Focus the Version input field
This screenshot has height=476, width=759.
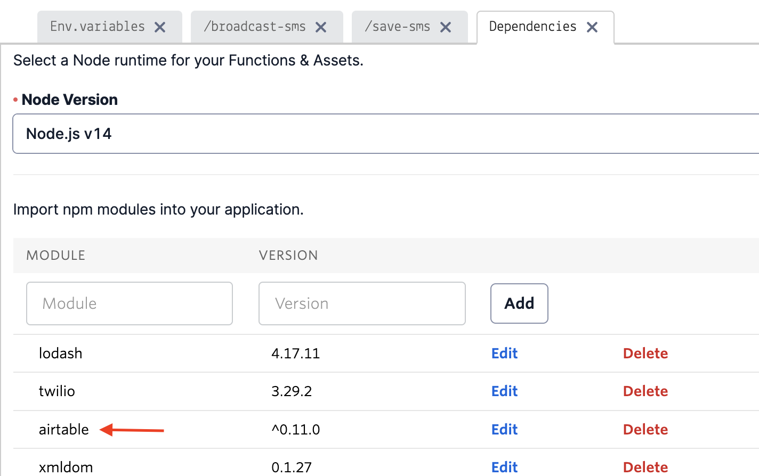(362, 303)
